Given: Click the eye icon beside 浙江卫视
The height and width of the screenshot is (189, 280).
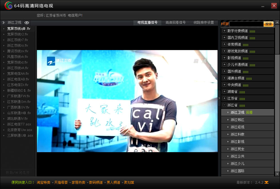Looking at the screenshot, I should click(x=27, y=23).
